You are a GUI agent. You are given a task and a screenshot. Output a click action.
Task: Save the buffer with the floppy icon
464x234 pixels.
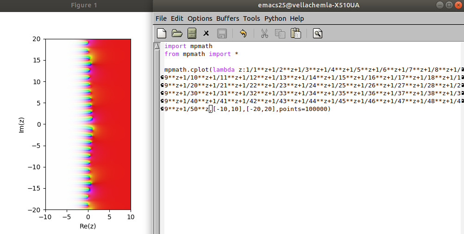pyautogui.click(x=222, y=33)
